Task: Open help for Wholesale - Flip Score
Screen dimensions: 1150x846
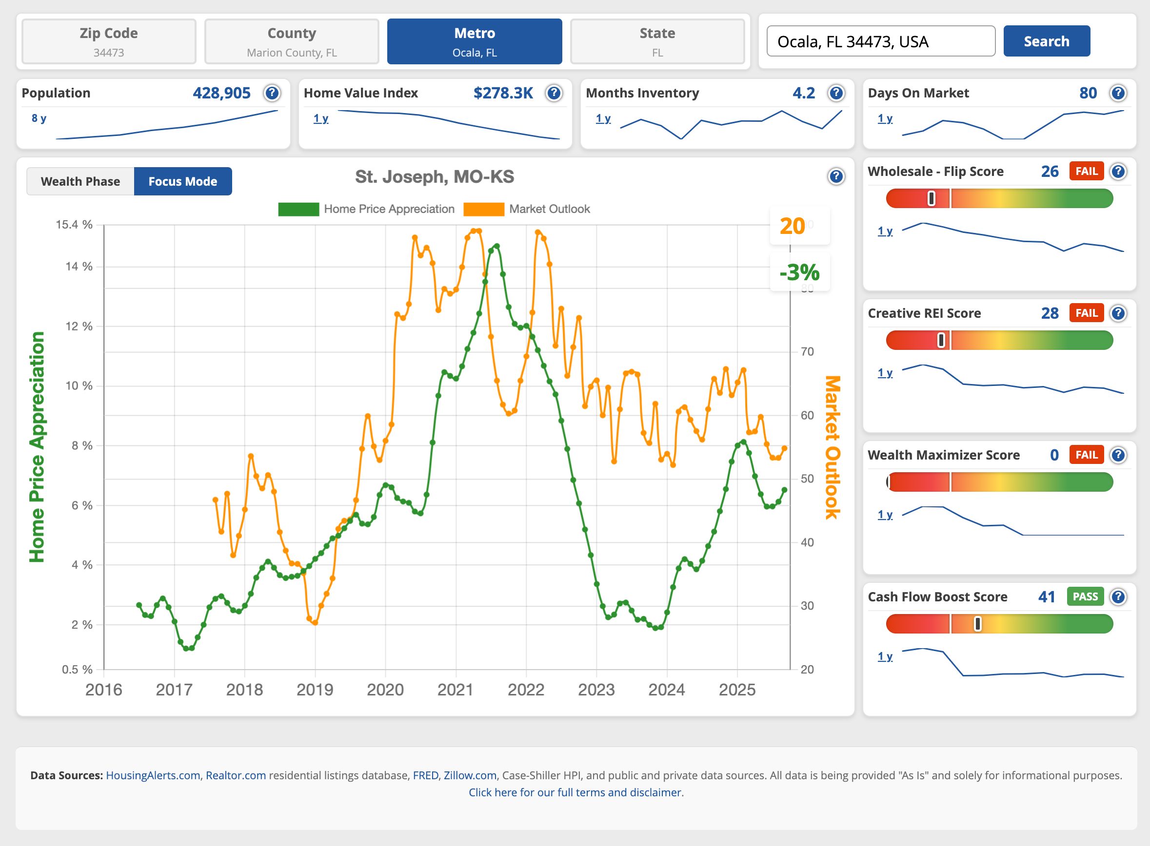Action: [1118, 172]
